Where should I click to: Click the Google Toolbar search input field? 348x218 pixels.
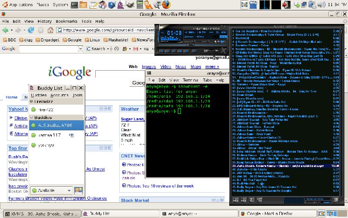49,49
